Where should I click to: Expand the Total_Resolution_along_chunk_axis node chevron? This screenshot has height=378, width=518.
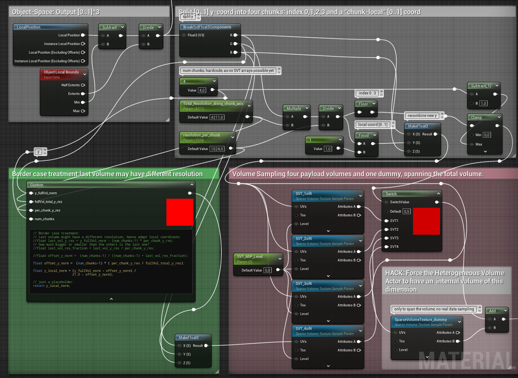click(x=249, y=106)
